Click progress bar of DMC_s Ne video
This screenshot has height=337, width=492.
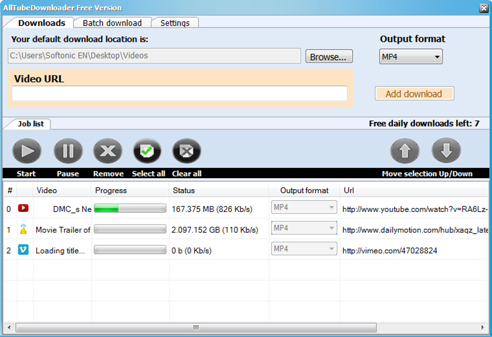pos(130,209)
